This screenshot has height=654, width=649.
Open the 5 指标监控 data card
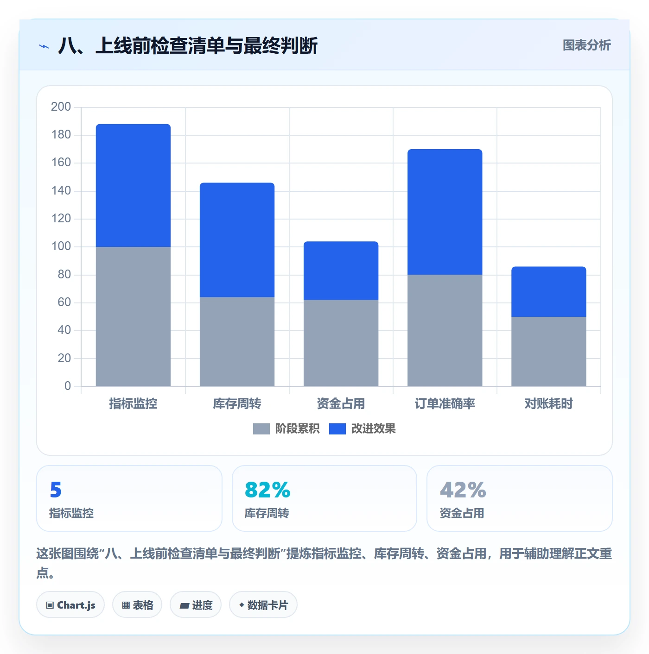tap(129, 498)
